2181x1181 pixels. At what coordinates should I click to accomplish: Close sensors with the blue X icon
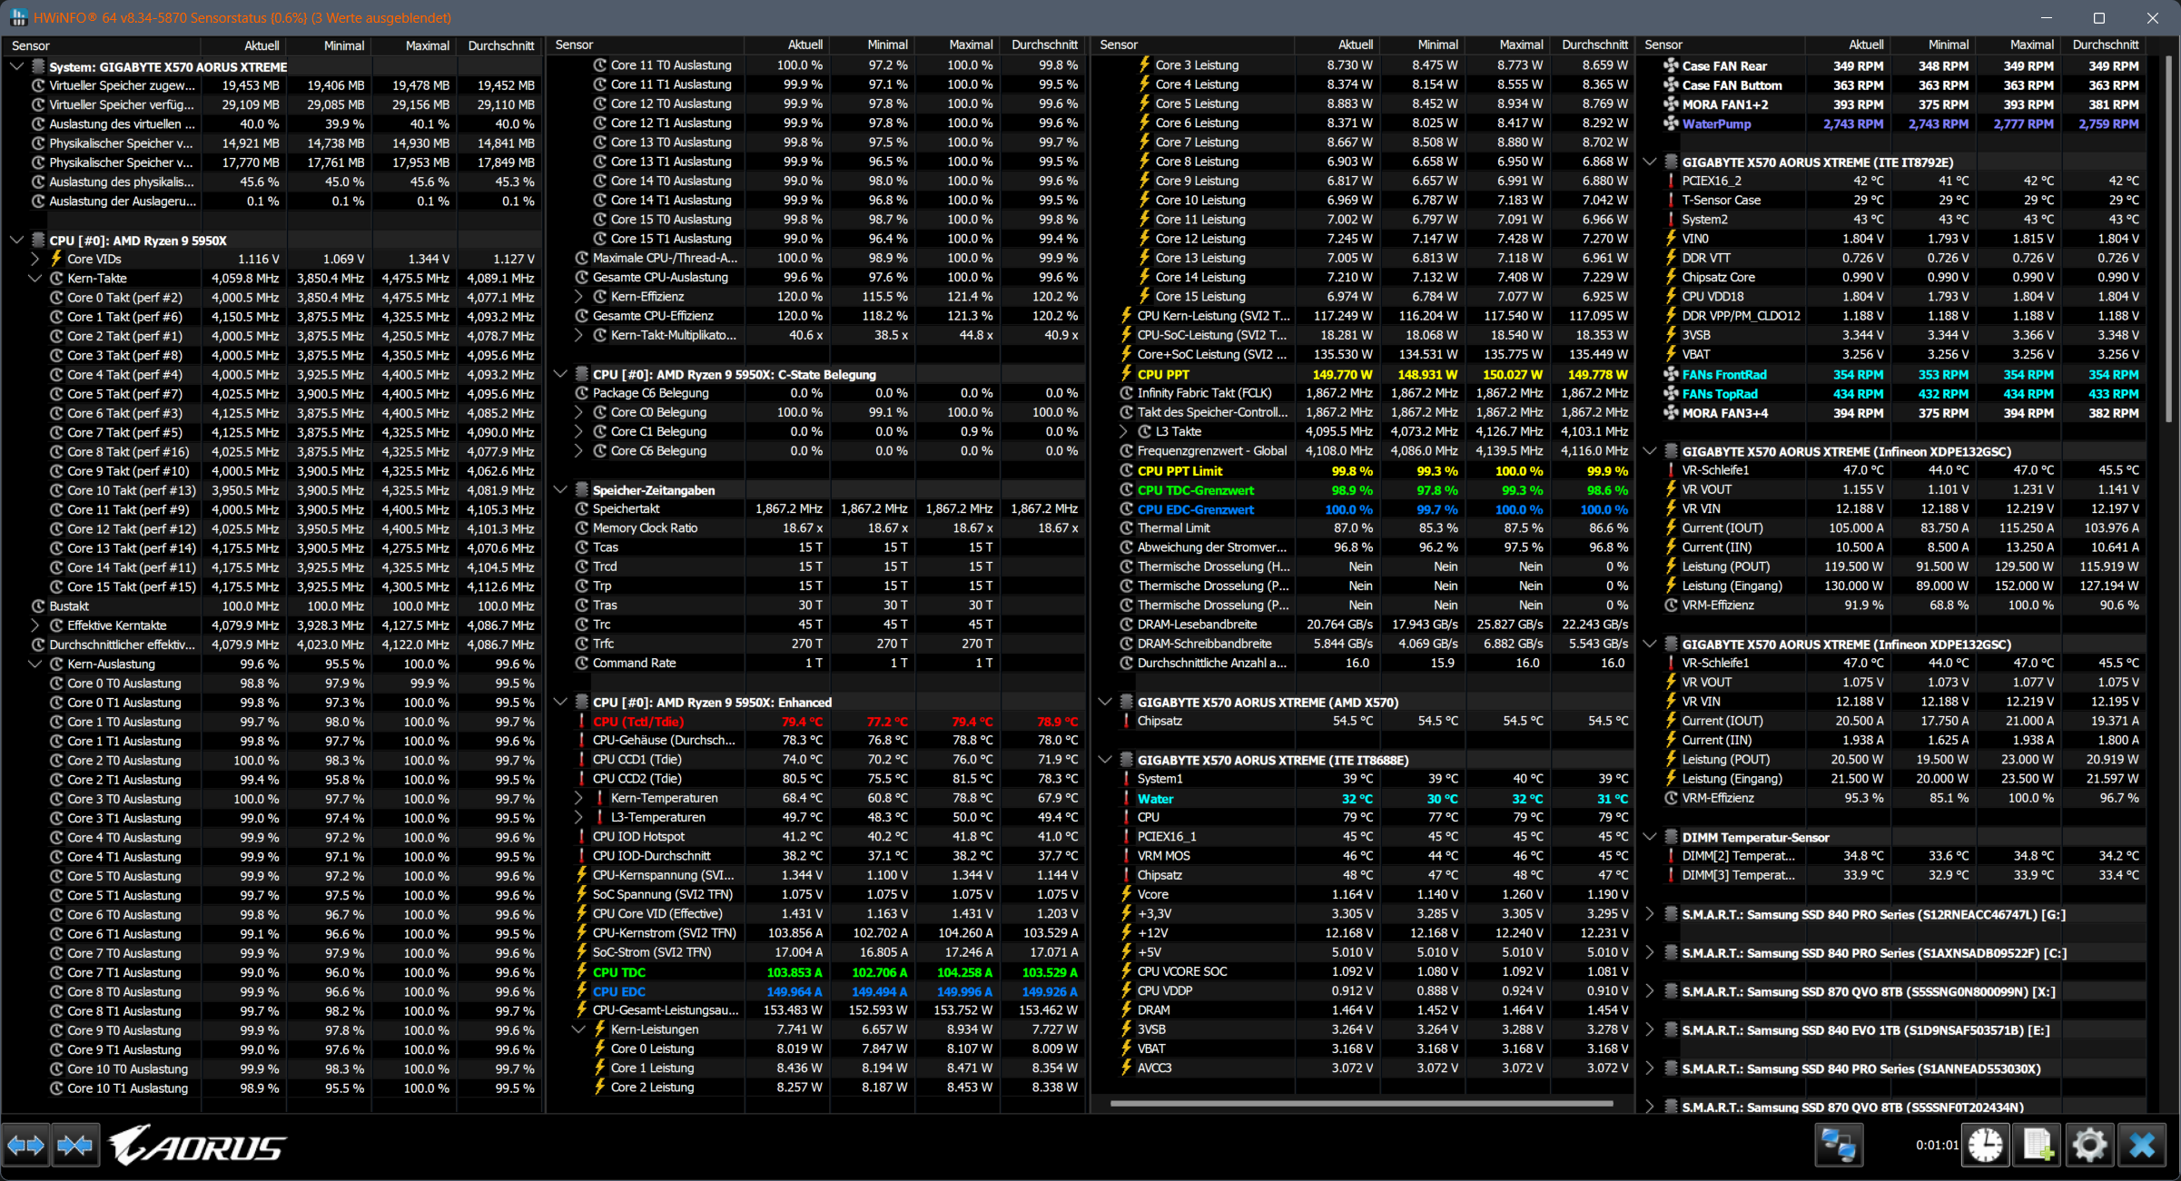[x=2143, y=1146]
